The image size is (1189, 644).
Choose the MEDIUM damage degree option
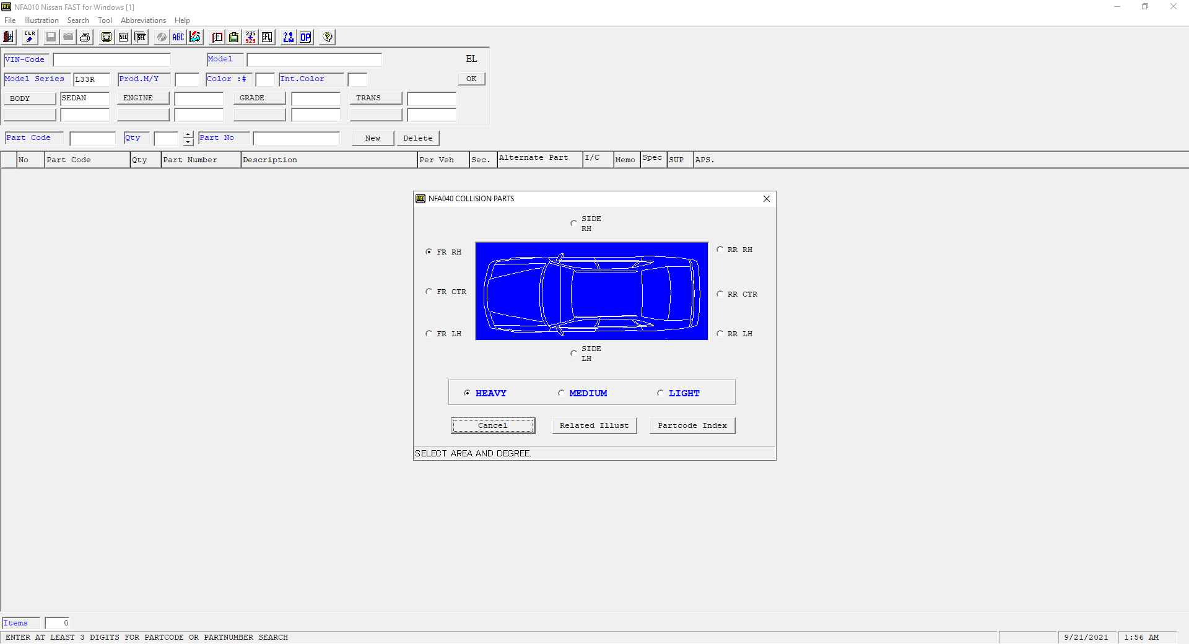pyautogui.click(x=561, y=393)
